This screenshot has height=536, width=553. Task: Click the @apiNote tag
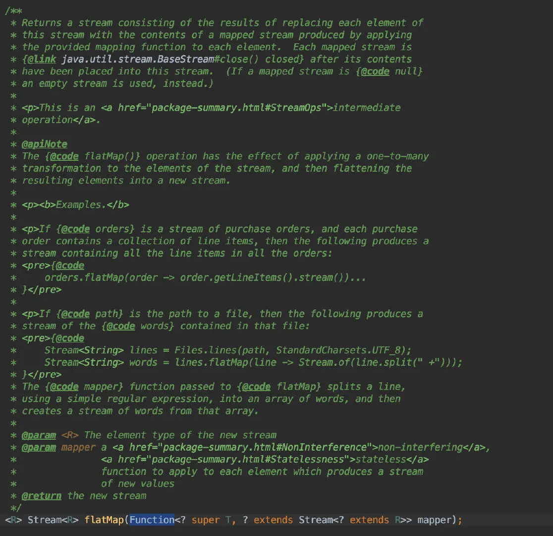point(45,144)
